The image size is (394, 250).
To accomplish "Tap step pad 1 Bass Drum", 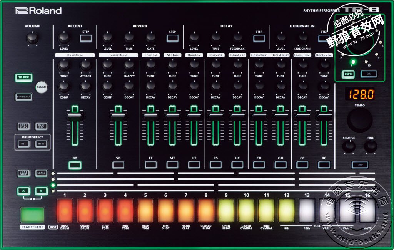I will point(65,211).
